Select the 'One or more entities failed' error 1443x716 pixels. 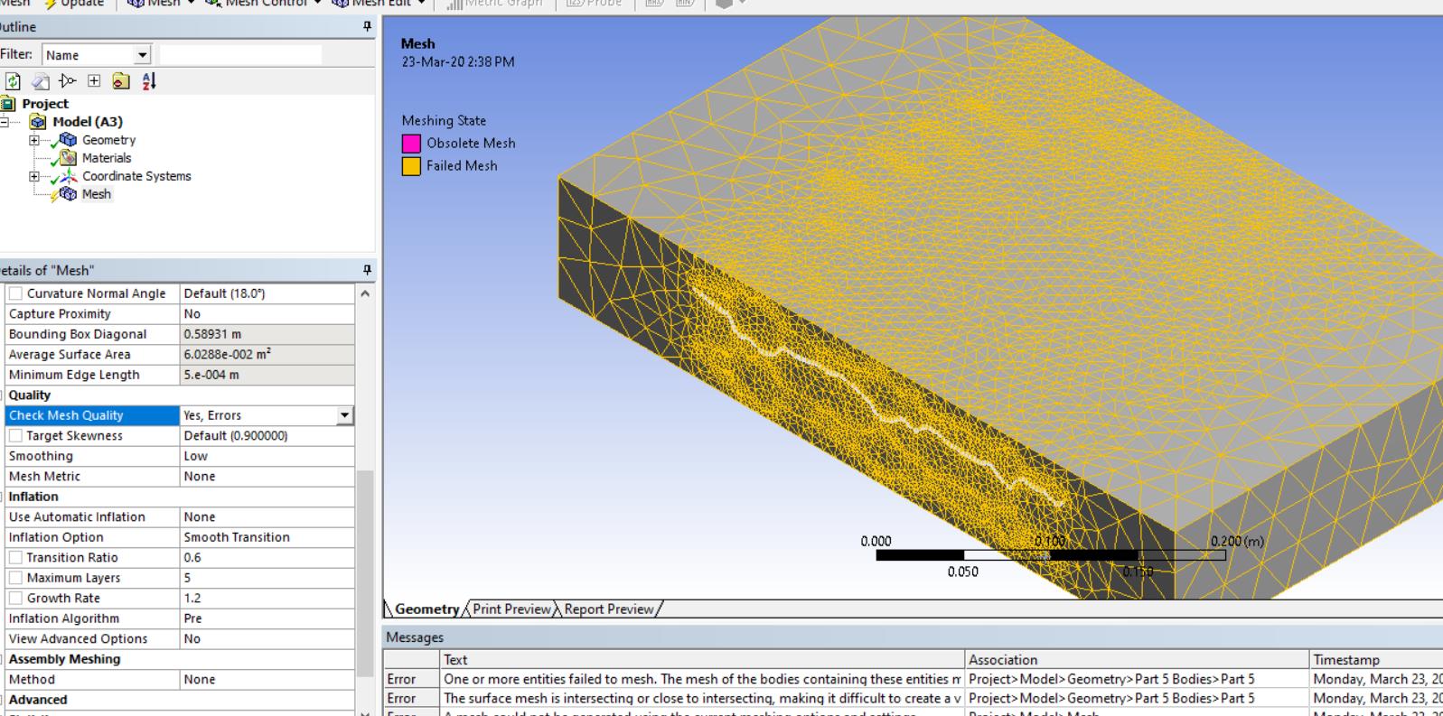click(702, 679)
